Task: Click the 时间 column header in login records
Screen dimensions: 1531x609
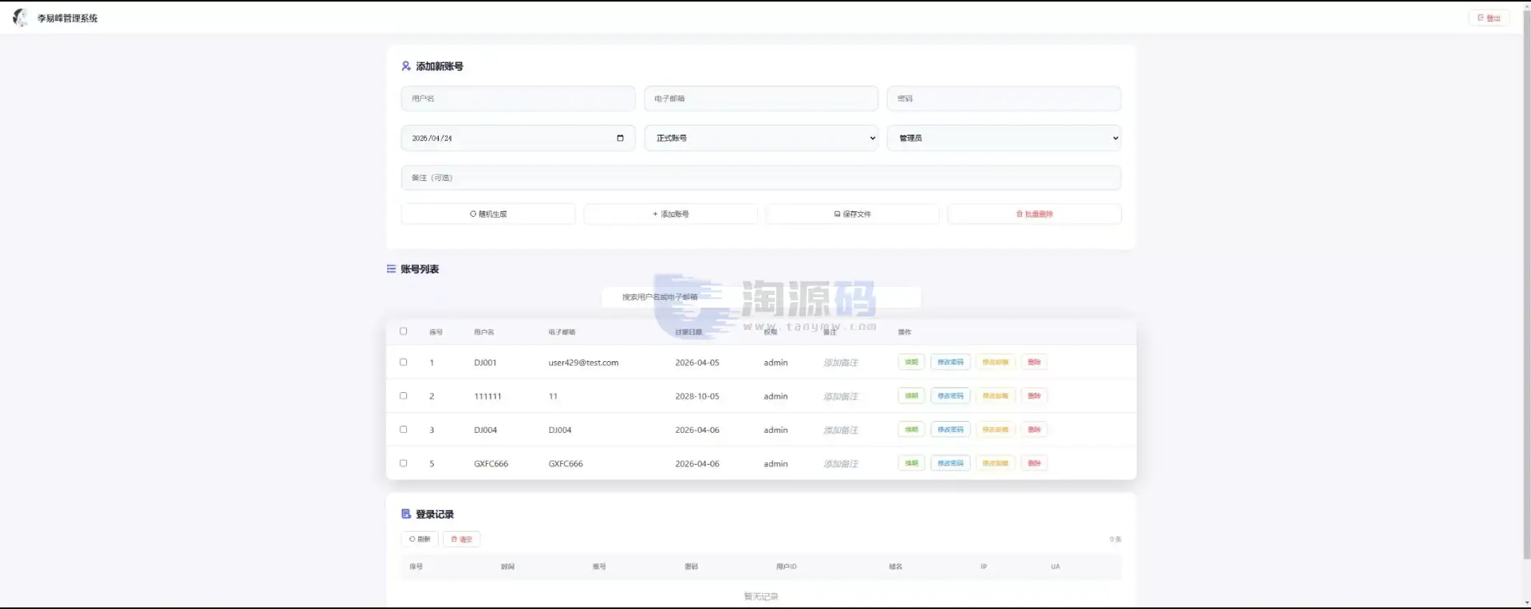Action: [507, 567]
